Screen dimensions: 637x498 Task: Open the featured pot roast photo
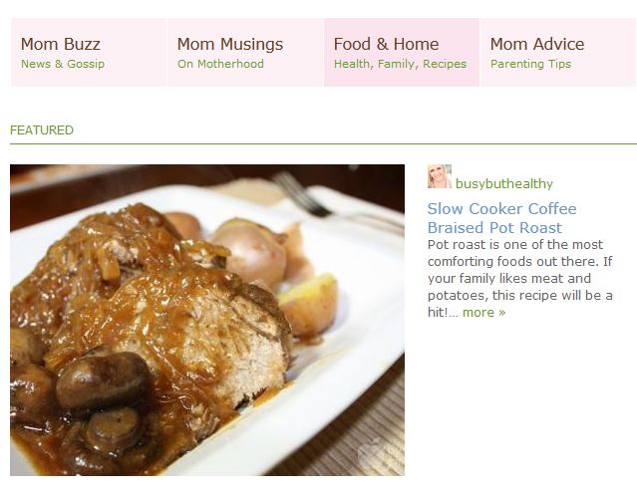point(207,320)
